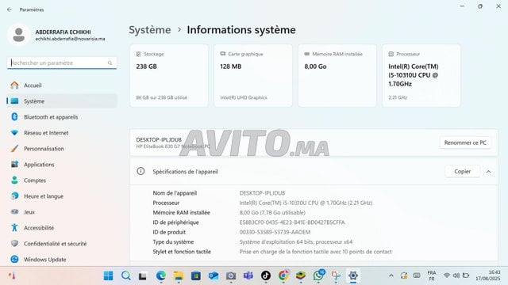Viewport: 508px width, 285px height.
Task: Click the battery status tray icon
Action: tap(466, 275)
